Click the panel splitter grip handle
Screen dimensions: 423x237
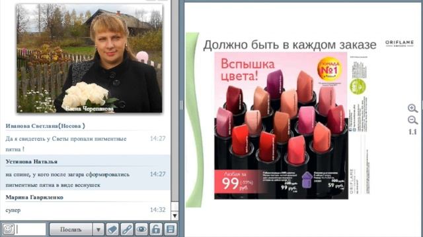pos(181,105)
